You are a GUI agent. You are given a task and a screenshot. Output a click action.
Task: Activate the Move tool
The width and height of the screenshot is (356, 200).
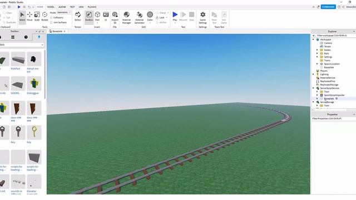tap(29, 17)
